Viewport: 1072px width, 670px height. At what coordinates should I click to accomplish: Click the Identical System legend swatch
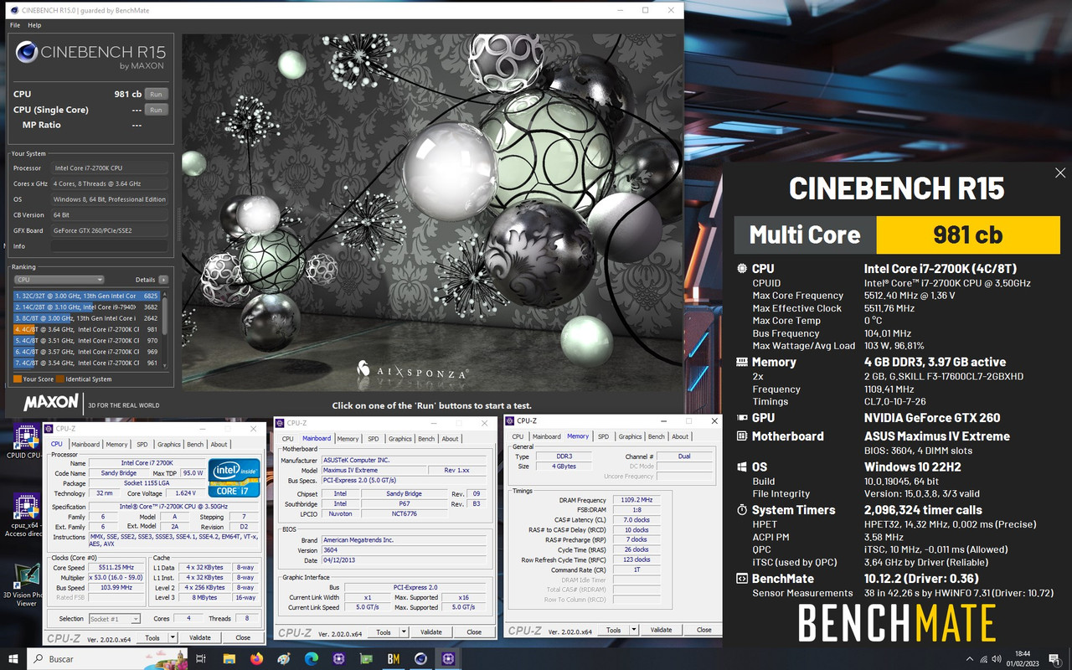[60, 379]
